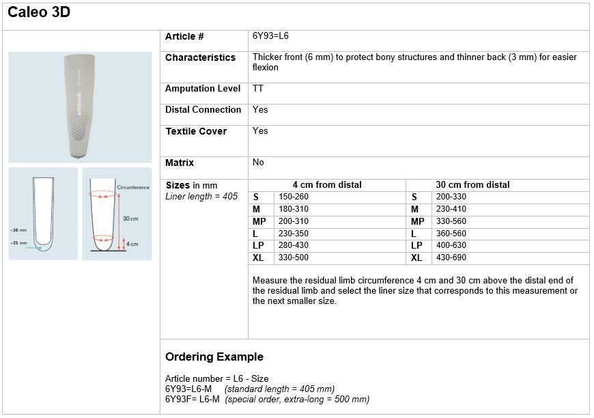Select the Characteristics row label
The image size is (594, 418).
(x=201, y=57)
